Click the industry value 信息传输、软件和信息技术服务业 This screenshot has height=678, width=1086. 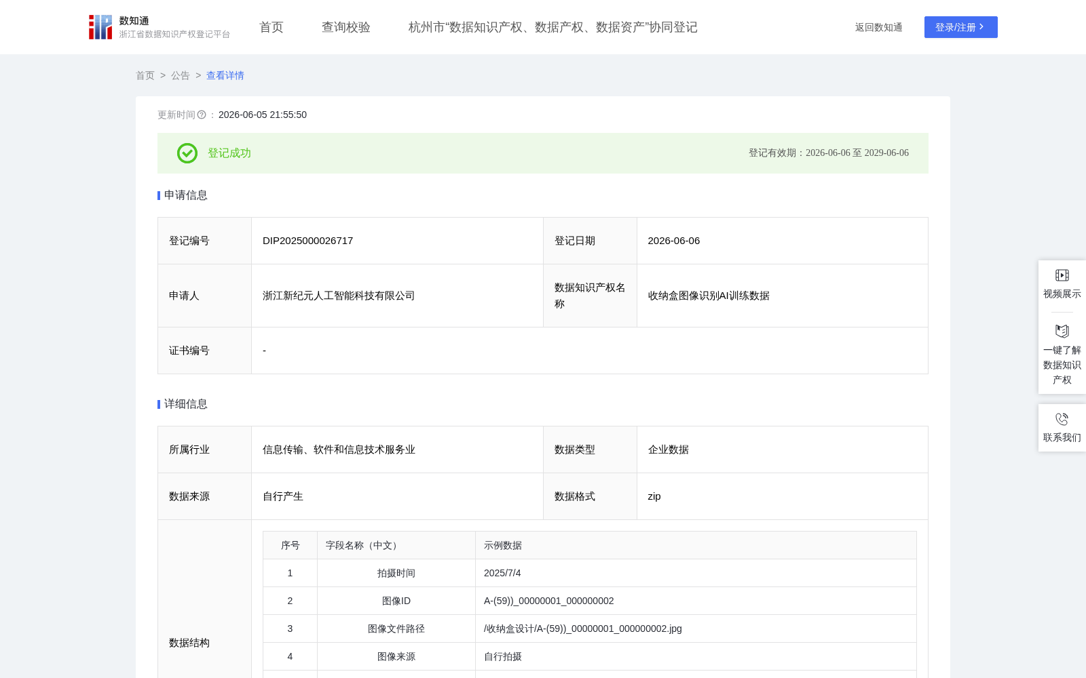339,450
